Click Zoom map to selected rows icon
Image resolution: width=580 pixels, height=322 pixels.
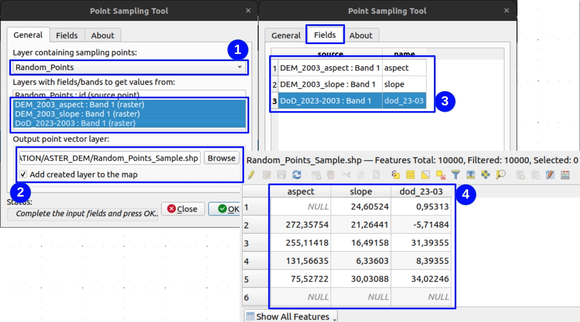pyautogui.click(x=500, y=175)
